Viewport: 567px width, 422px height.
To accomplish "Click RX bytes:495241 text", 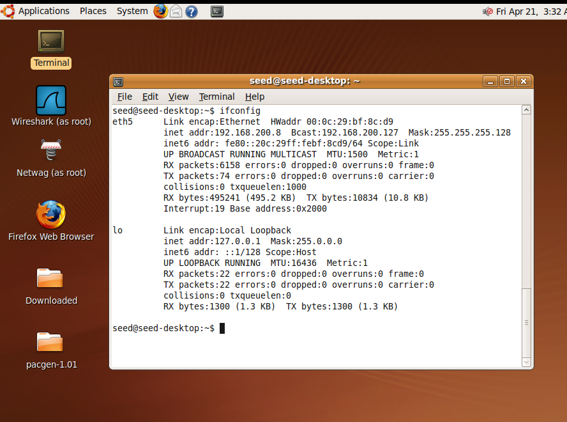I will [201, 198].
